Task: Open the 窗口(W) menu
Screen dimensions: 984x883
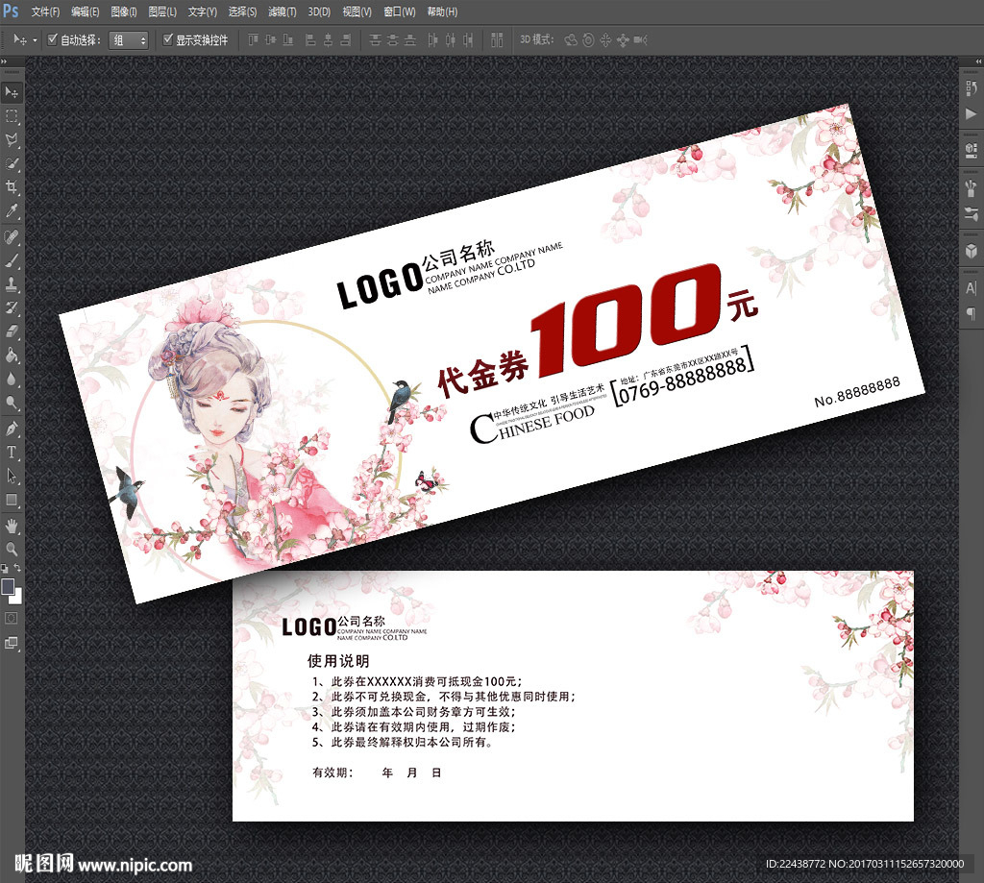Action: [x=399, y=12]
